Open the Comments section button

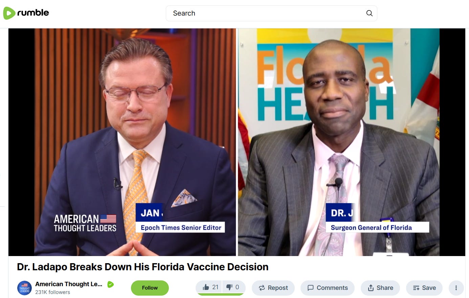[x=328, y=288]
